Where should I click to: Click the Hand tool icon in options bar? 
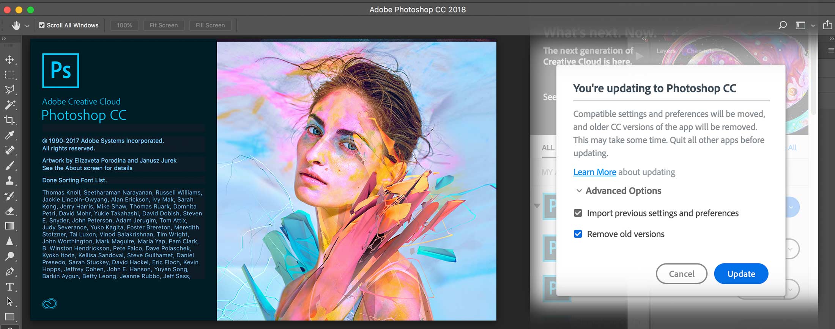[16, 25]
